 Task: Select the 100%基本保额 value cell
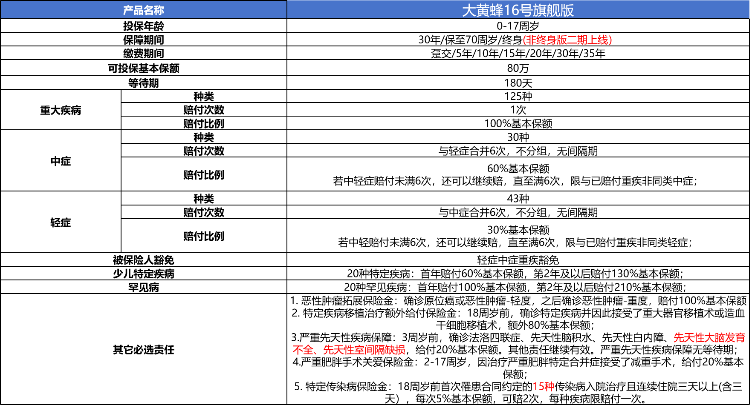[518, 123]
